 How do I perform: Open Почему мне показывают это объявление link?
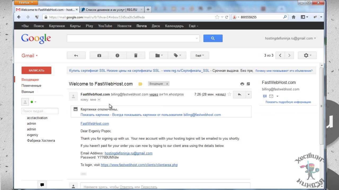tap(284, 71)
